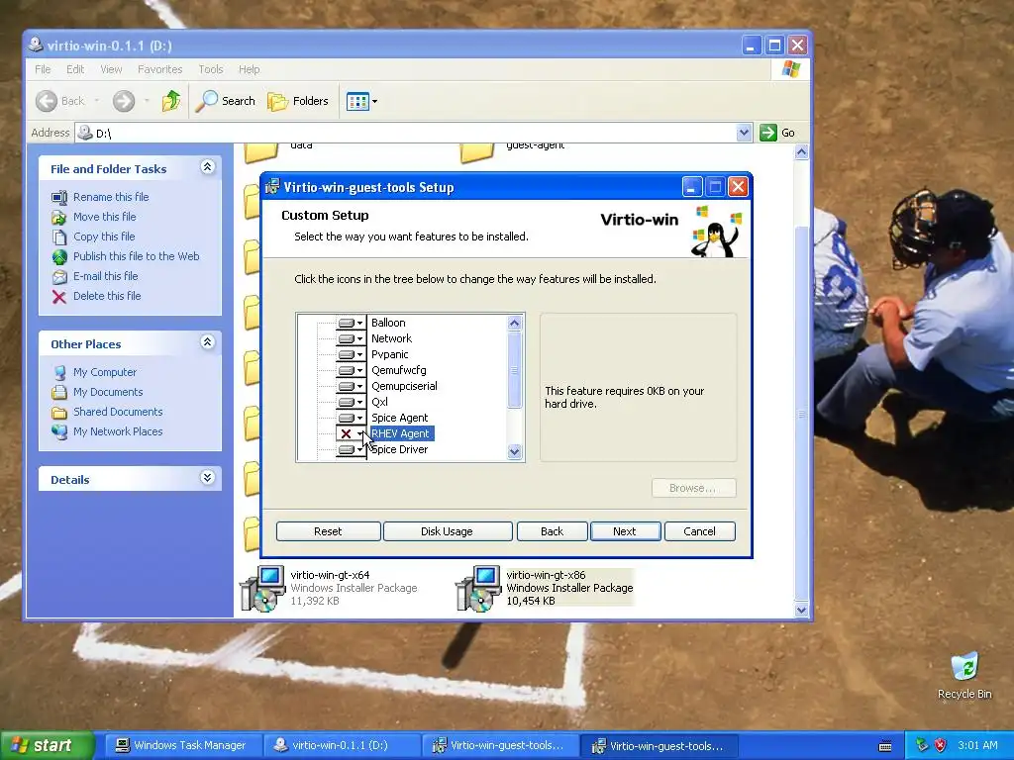The width and height of the screenshot is (1014, 760).
Task: Click the feature tree scroll-down arrow
Action: 515,451
